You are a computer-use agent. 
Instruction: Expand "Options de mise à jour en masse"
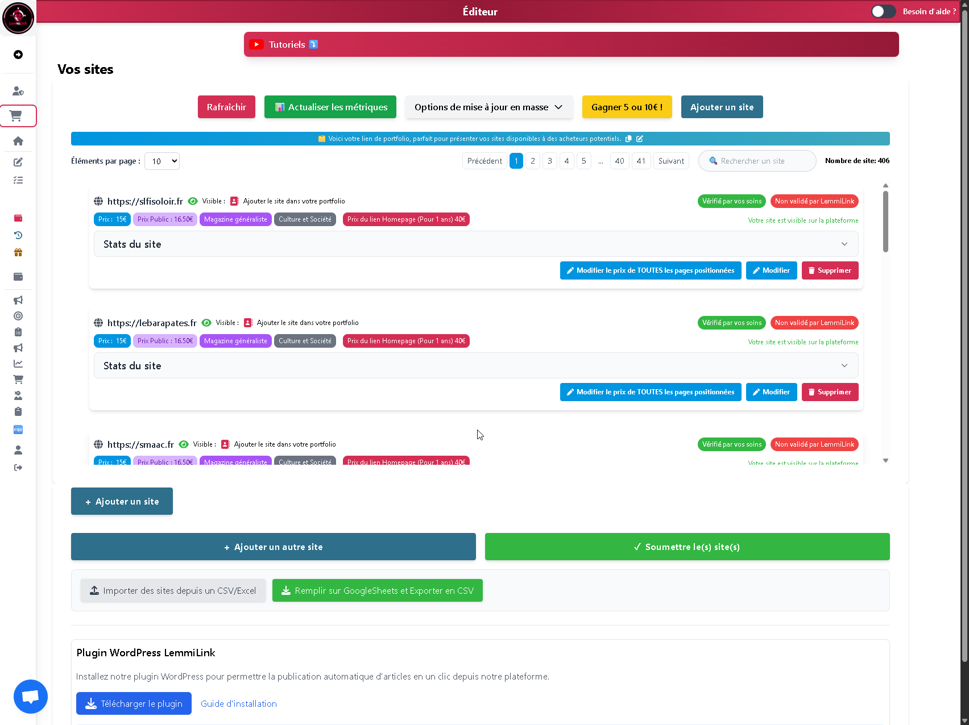pos(488,107)
